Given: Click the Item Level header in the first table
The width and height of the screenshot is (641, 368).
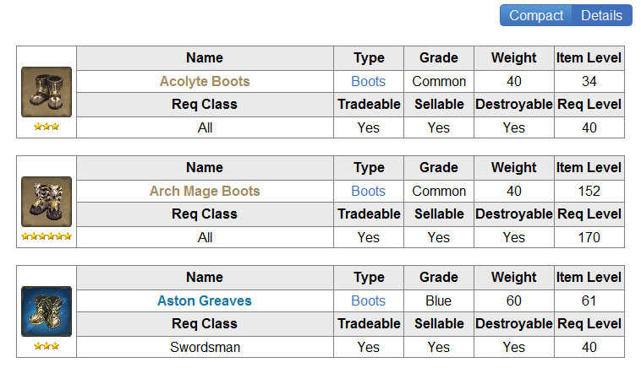Looking at the screenshot, I should 589,58.
